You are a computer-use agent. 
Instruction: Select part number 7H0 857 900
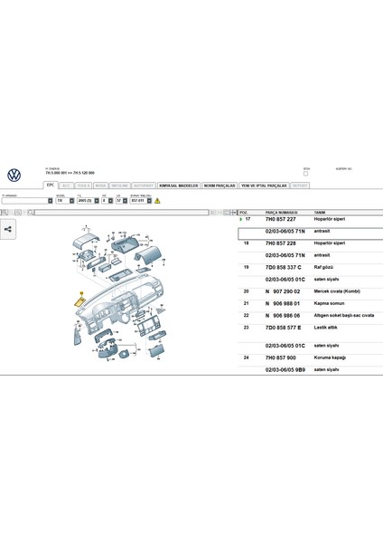tap(280, 357)
